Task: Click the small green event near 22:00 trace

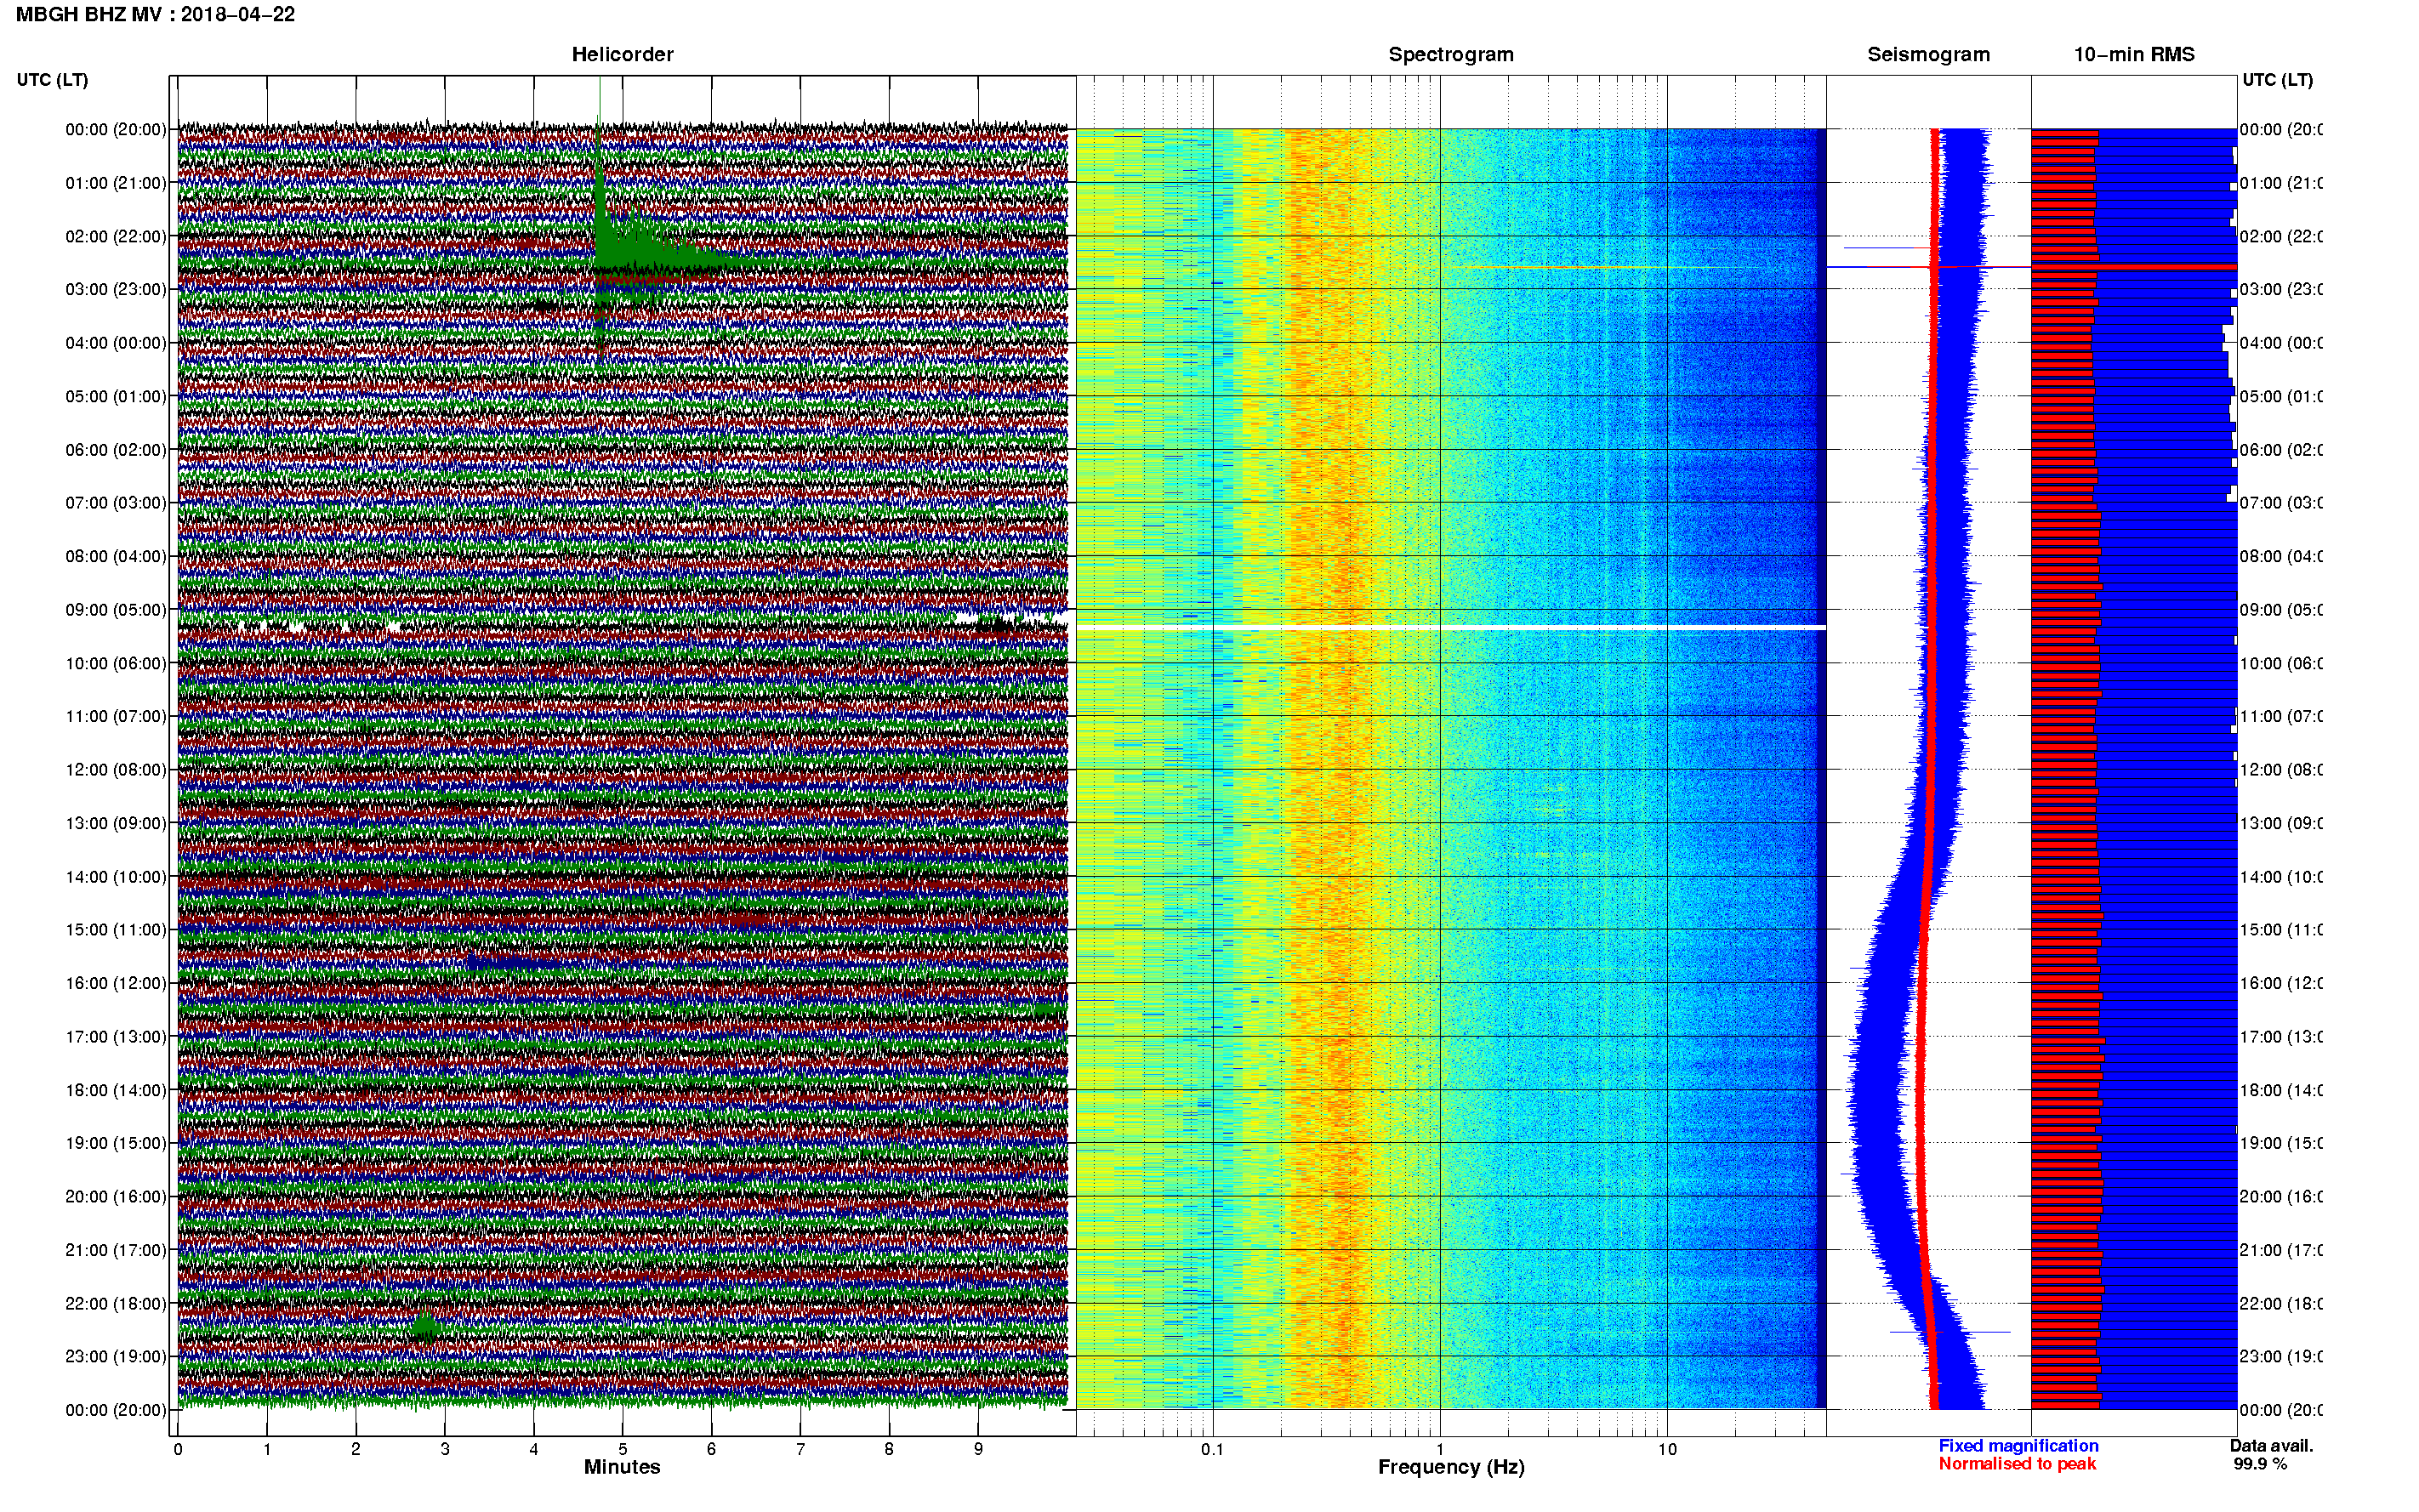Action: tap(425, 1327)
